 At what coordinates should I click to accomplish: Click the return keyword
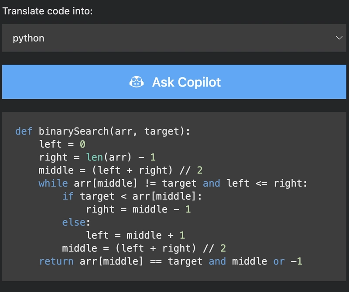56,261
